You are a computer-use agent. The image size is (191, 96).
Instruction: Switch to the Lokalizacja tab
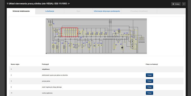(x=50, y=11)
